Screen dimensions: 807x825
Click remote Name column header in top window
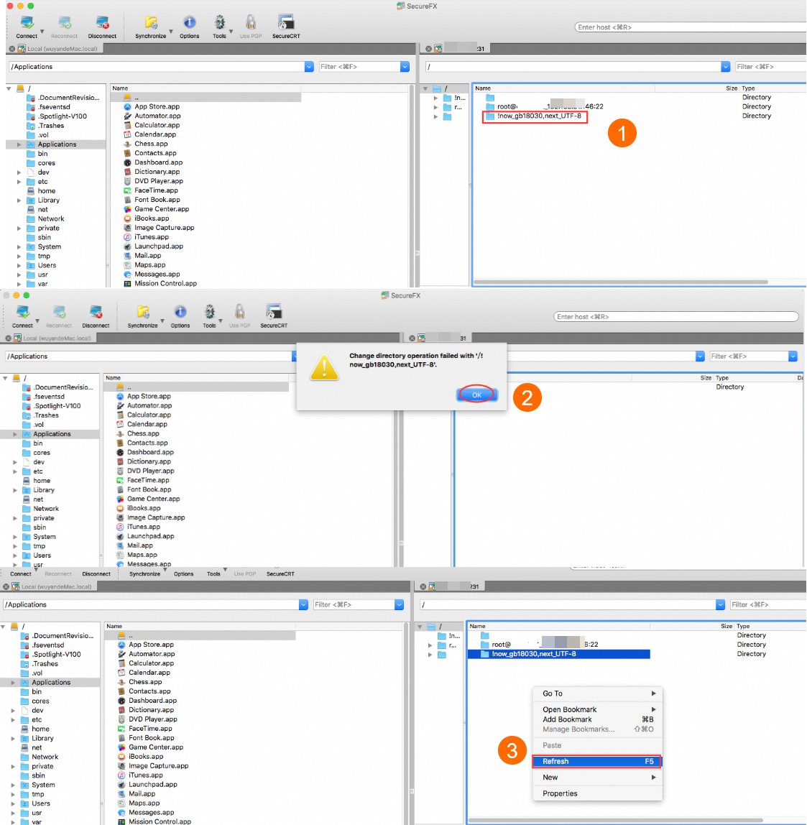(482, 88)
